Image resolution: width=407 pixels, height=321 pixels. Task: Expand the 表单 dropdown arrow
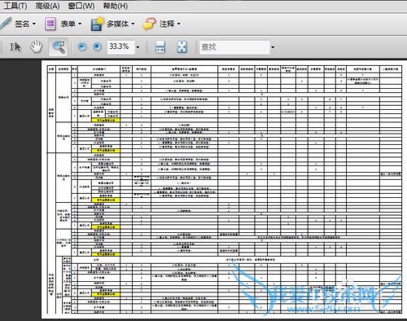(x=80, y=24)
